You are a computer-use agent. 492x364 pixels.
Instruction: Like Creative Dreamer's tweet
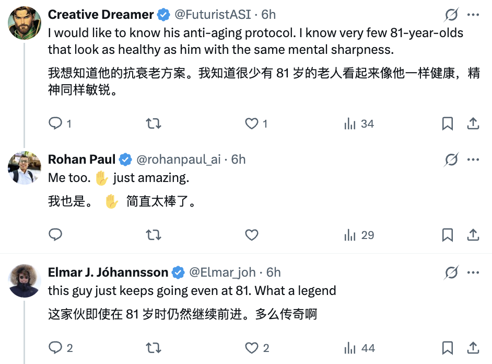pos(252,123)
